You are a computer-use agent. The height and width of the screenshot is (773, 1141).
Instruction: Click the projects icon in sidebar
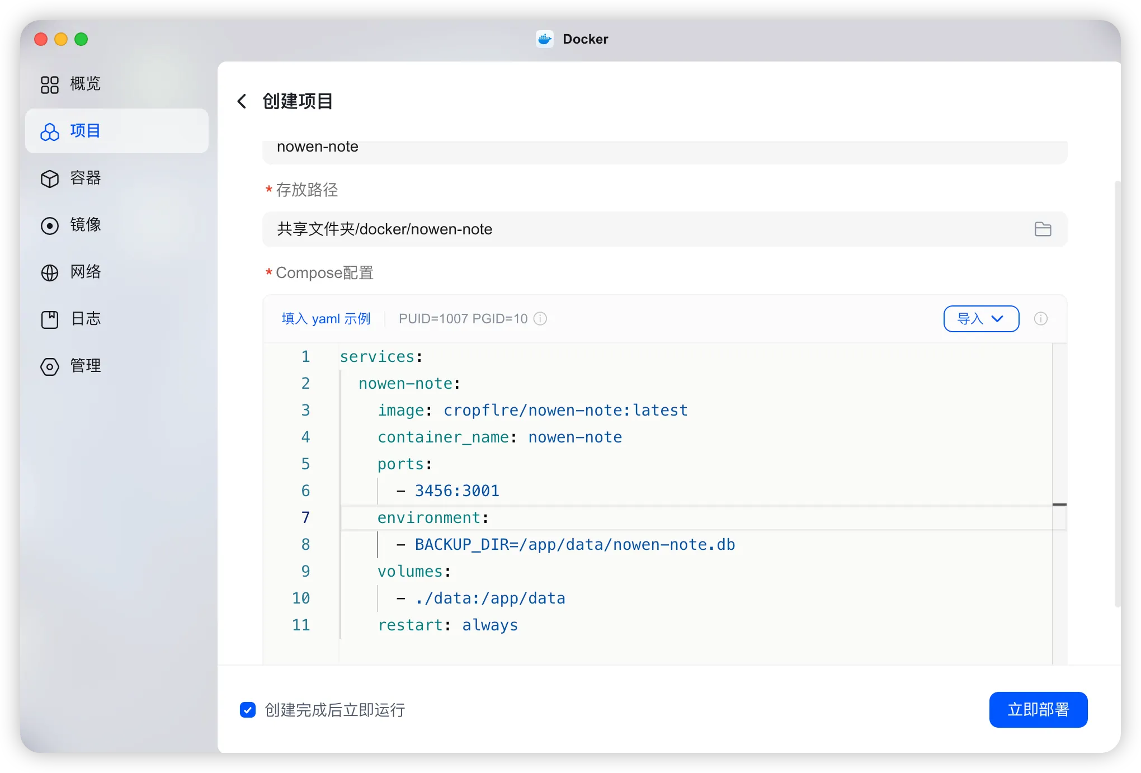(x=50, y=131)
